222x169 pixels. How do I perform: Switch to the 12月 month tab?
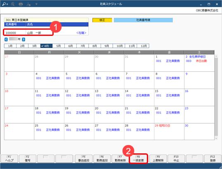tap(143, 46)
